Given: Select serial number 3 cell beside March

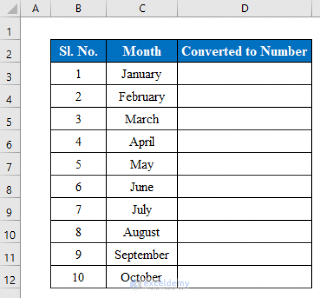Looking at the screenshot, I should tap(78, 119).
